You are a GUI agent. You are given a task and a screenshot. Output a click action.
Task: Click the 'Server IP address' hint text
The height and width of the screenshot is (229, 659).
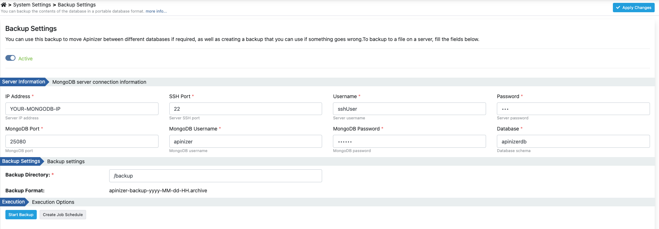[22, 118]
